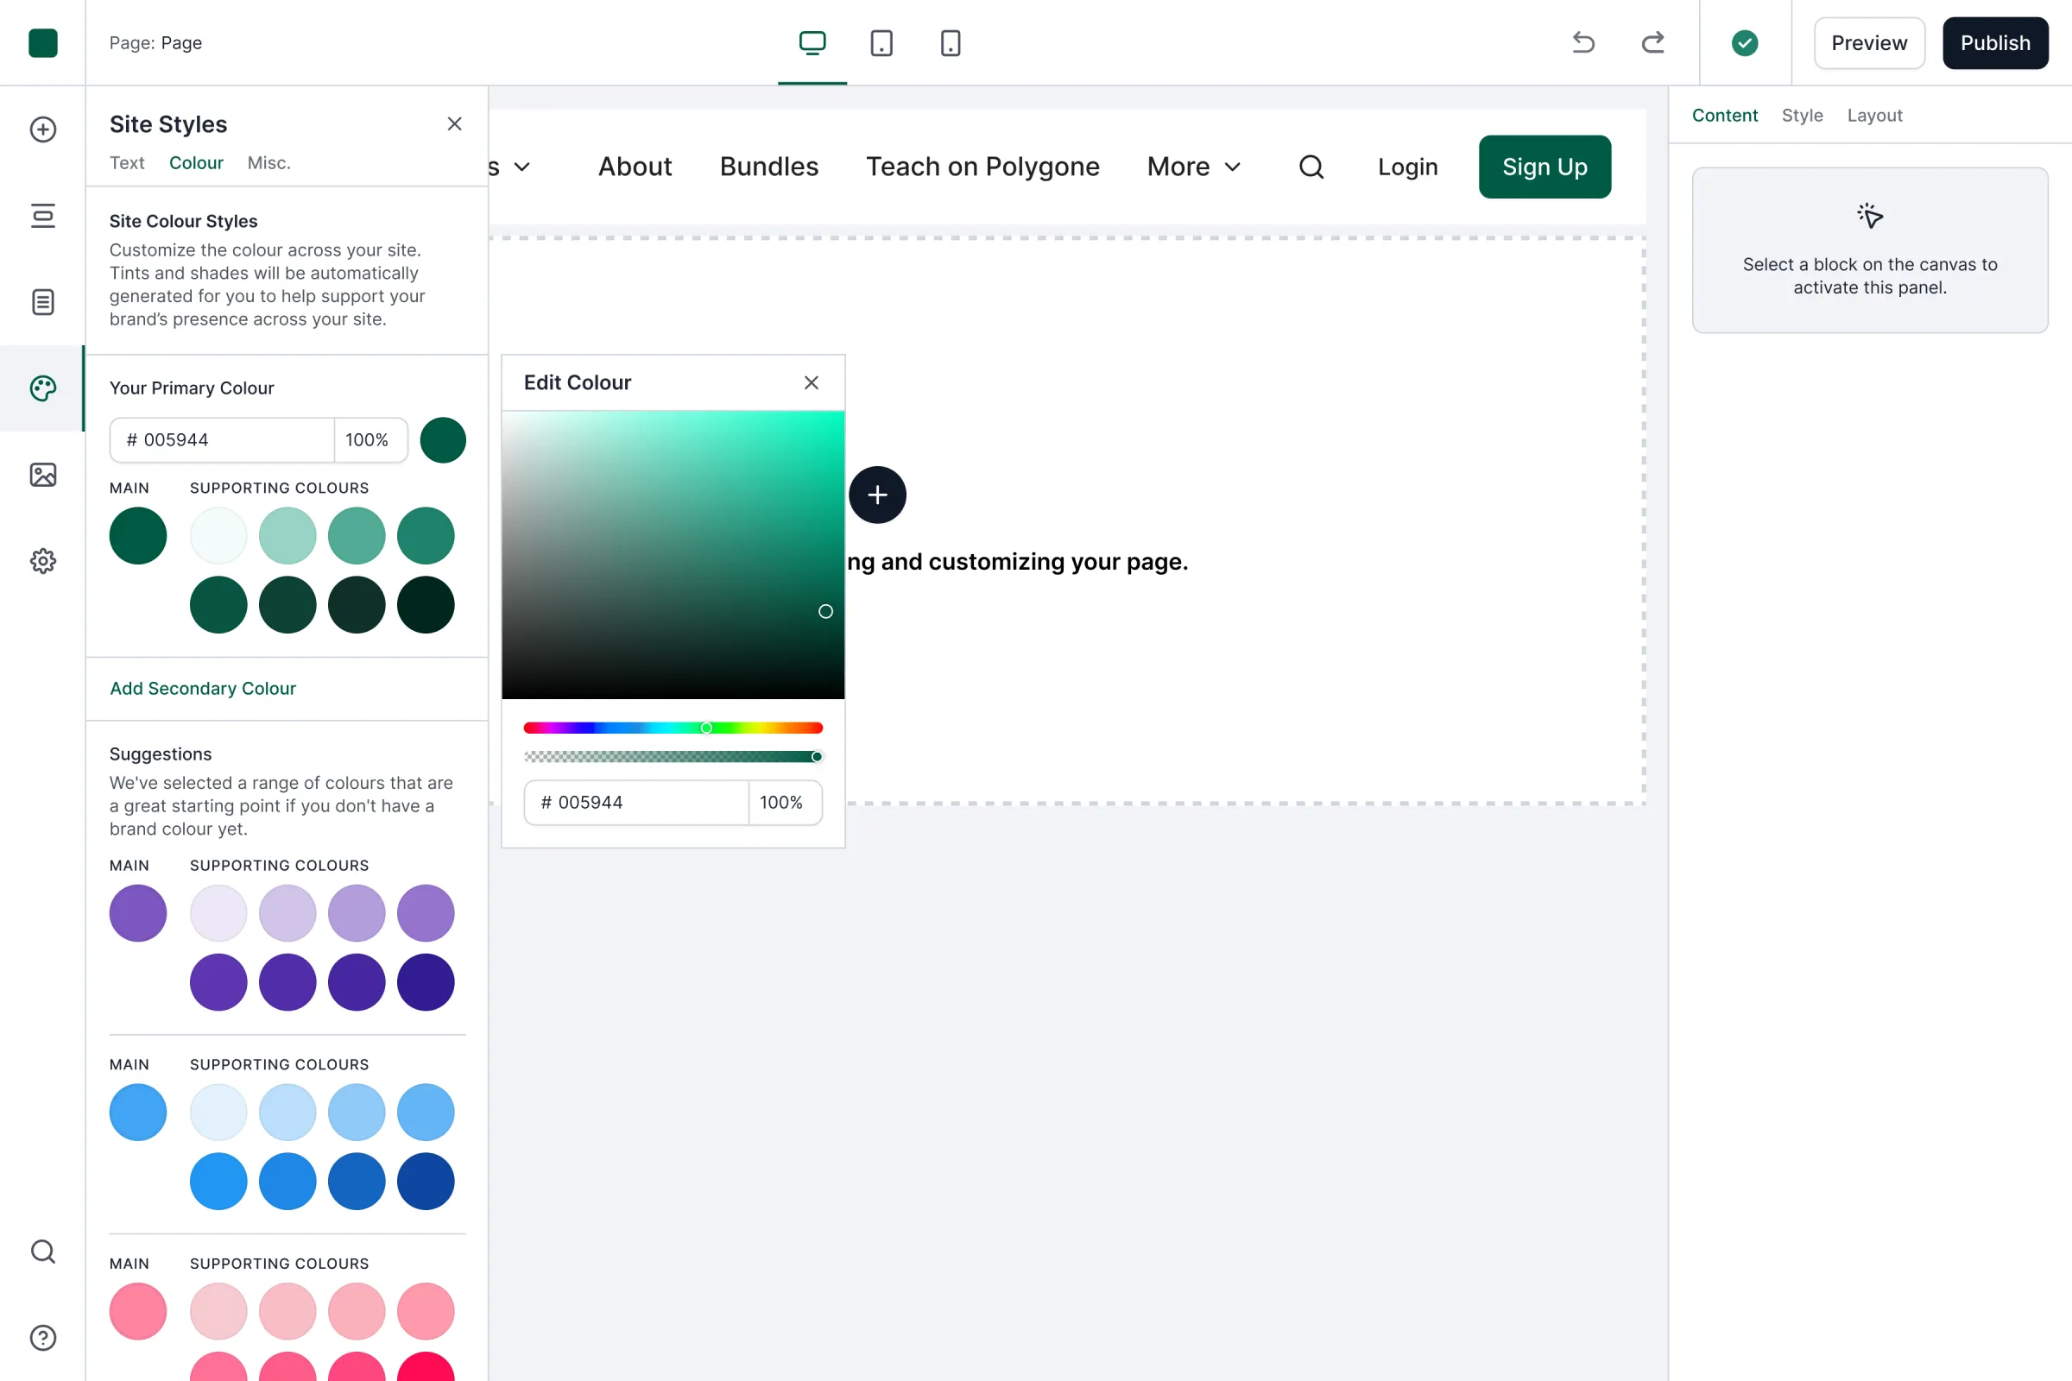Click Add Secondary Colour link
Image resolution: width=2072 pixels, height=1381 pixels.
click(203, 689)
